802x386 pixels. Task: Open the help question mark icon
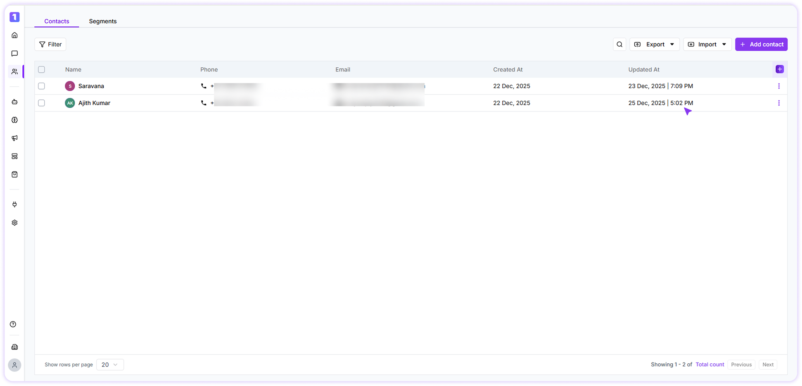(14, 324)
